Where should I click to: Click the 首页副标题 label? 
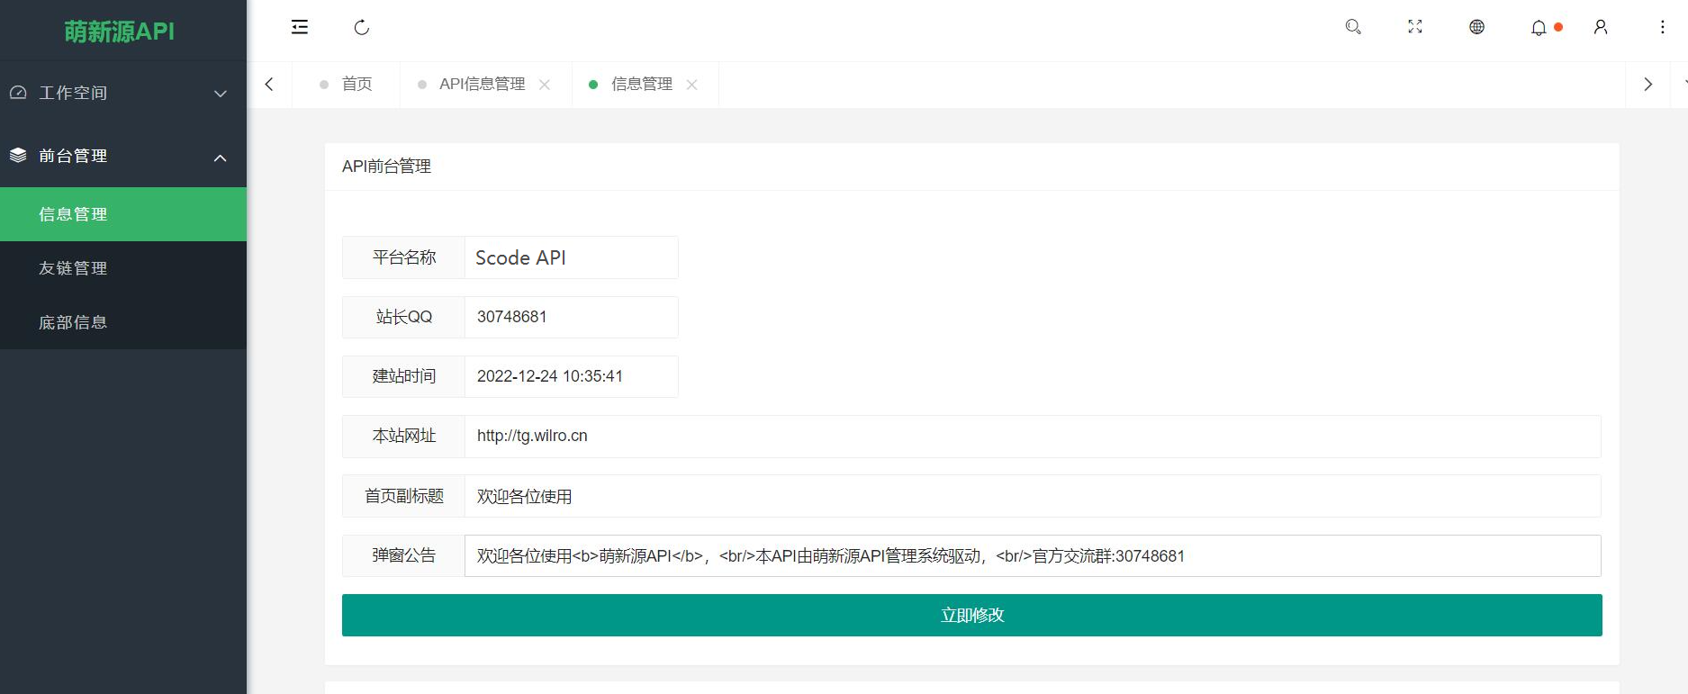pyautogui.click(x=404, y=496)
